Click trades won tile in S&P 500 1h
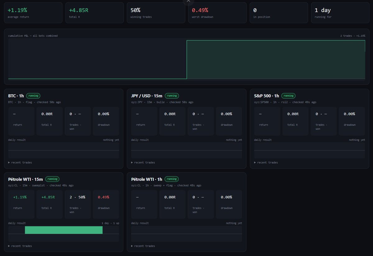The width and height of the screenshot is (373, 256). [x=324, y=121]
